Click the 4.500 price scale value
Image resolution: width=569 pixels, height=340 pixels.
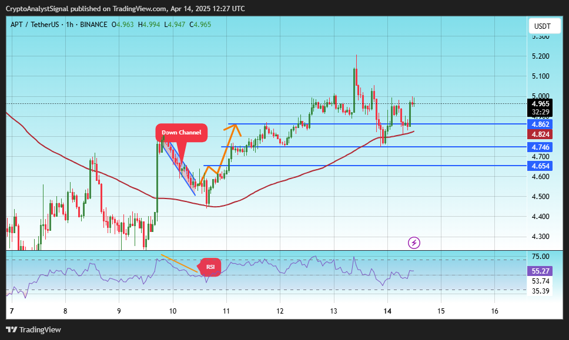tap(540, 197)
